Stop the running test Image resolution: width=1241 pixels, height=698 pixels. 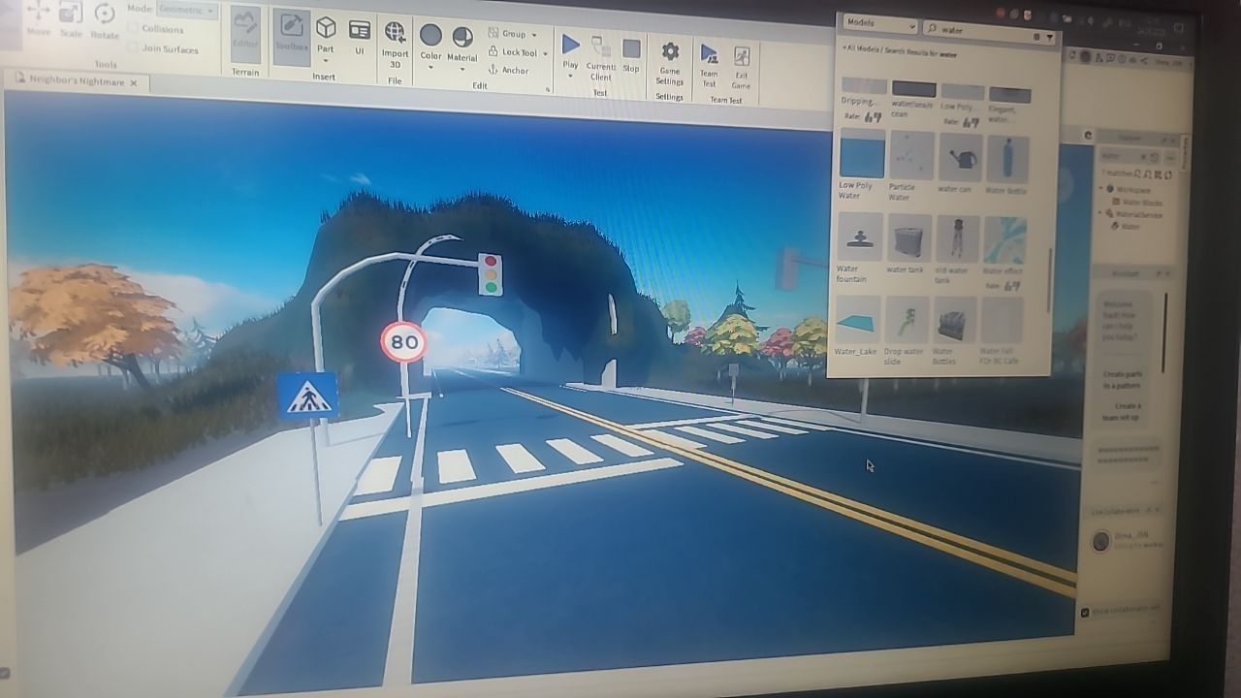(631, 54)
